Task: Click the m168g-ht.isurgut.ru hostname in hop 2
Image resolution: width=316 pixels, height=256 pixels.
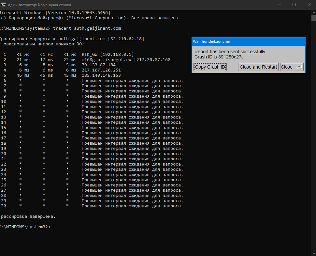Action: click(106, 60)
